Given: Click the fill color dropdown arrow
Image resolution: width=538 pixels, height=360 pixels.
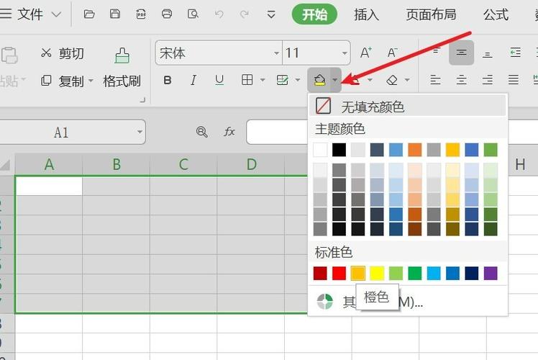Looking at the screenshot, I should point(335,80).
